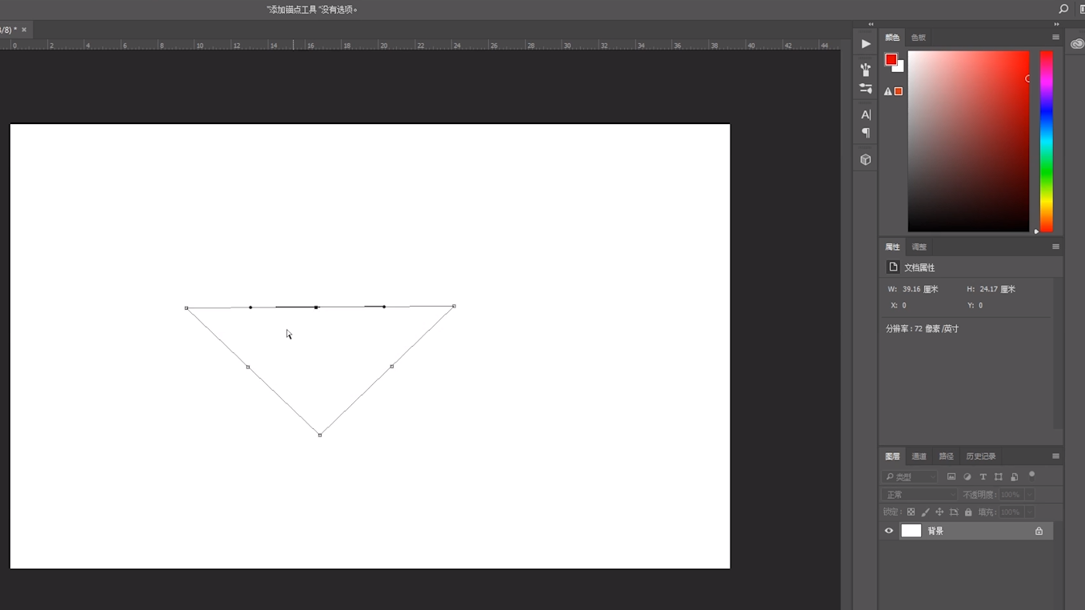The height and width of the screenshot is (610, 1085).
Task: Click the red foreground color swatch
Action: point(891,59)
